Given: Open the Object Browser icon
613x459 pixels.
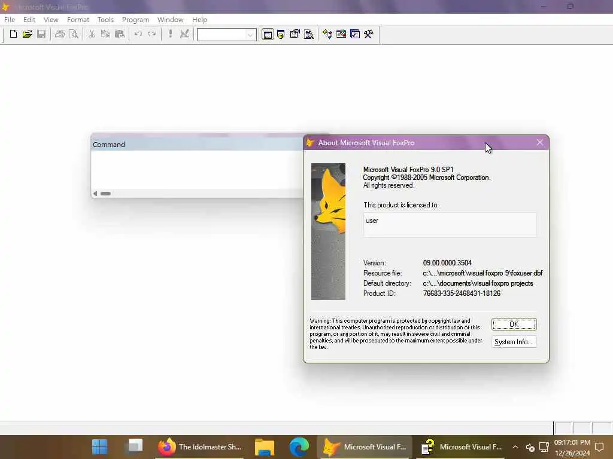Looking at the screenshot, I should click(341, 34).
